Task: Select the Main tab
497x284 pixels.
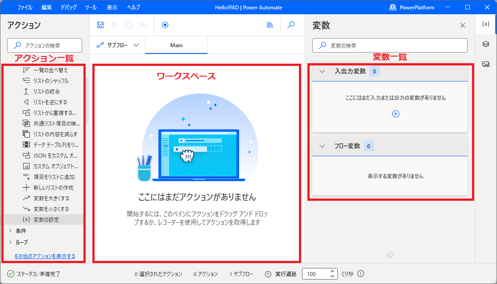Action: [x=176, y=45]
